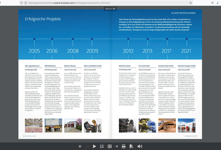This screenshot has height=150, width=221.
Task: Click the year 2006 text
Action: tap(52, 51)
